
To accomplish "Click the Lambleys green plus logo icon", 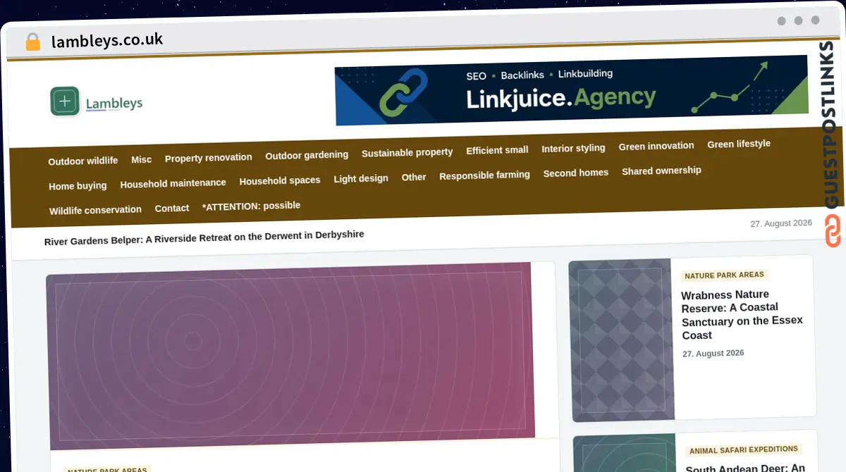I will pyautogui.click(x=65, y=101).
